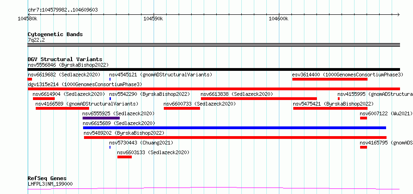Open nsv4165795 gnomAD variant label
This screenshot has height=194, width=413.
coord(387,143)
